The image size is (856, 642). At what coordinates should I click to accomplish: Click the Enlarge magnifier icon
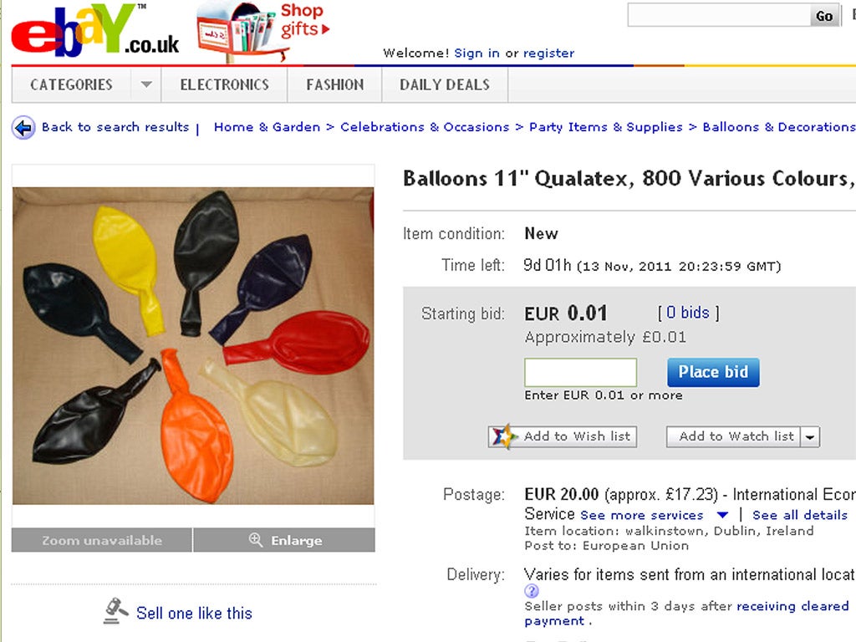pyautogui.click(x=256, y=540)
